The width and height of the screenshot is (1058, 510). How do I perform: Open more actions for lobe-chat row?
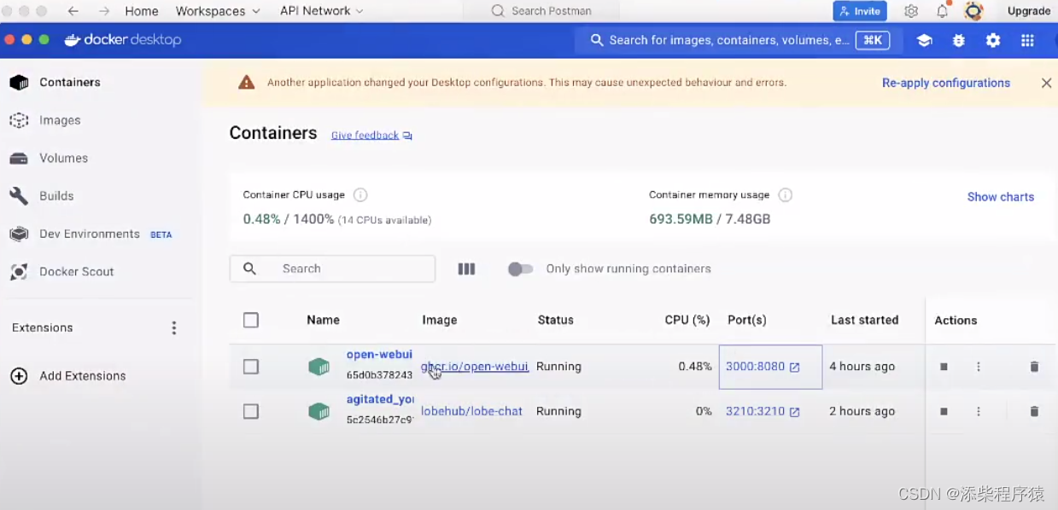(979, 411)
